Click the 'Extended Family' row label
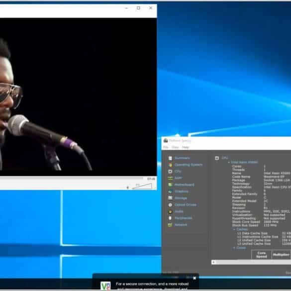This screenshot has width=291, height=291. (x=244, y=194)
